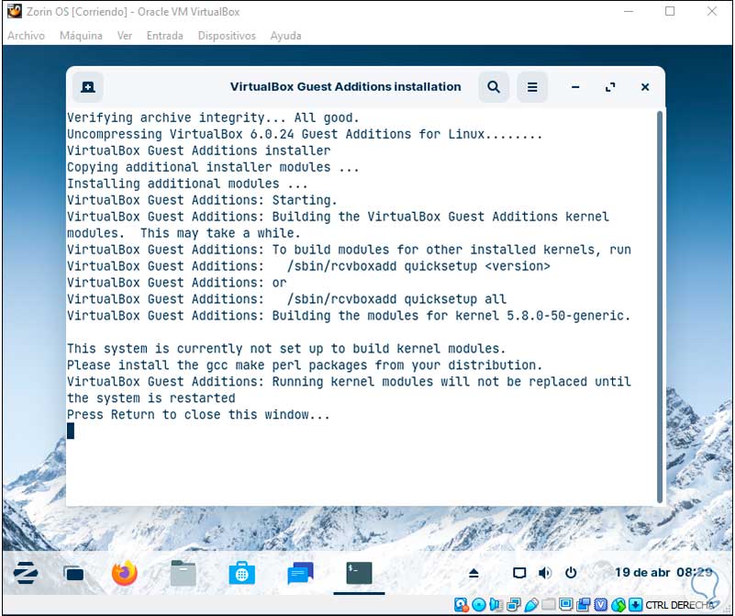Click the activities overview icon in the taskbar
Image resolution: width=735 pixels, height=616 pixels.
click(x=73, y=574)
